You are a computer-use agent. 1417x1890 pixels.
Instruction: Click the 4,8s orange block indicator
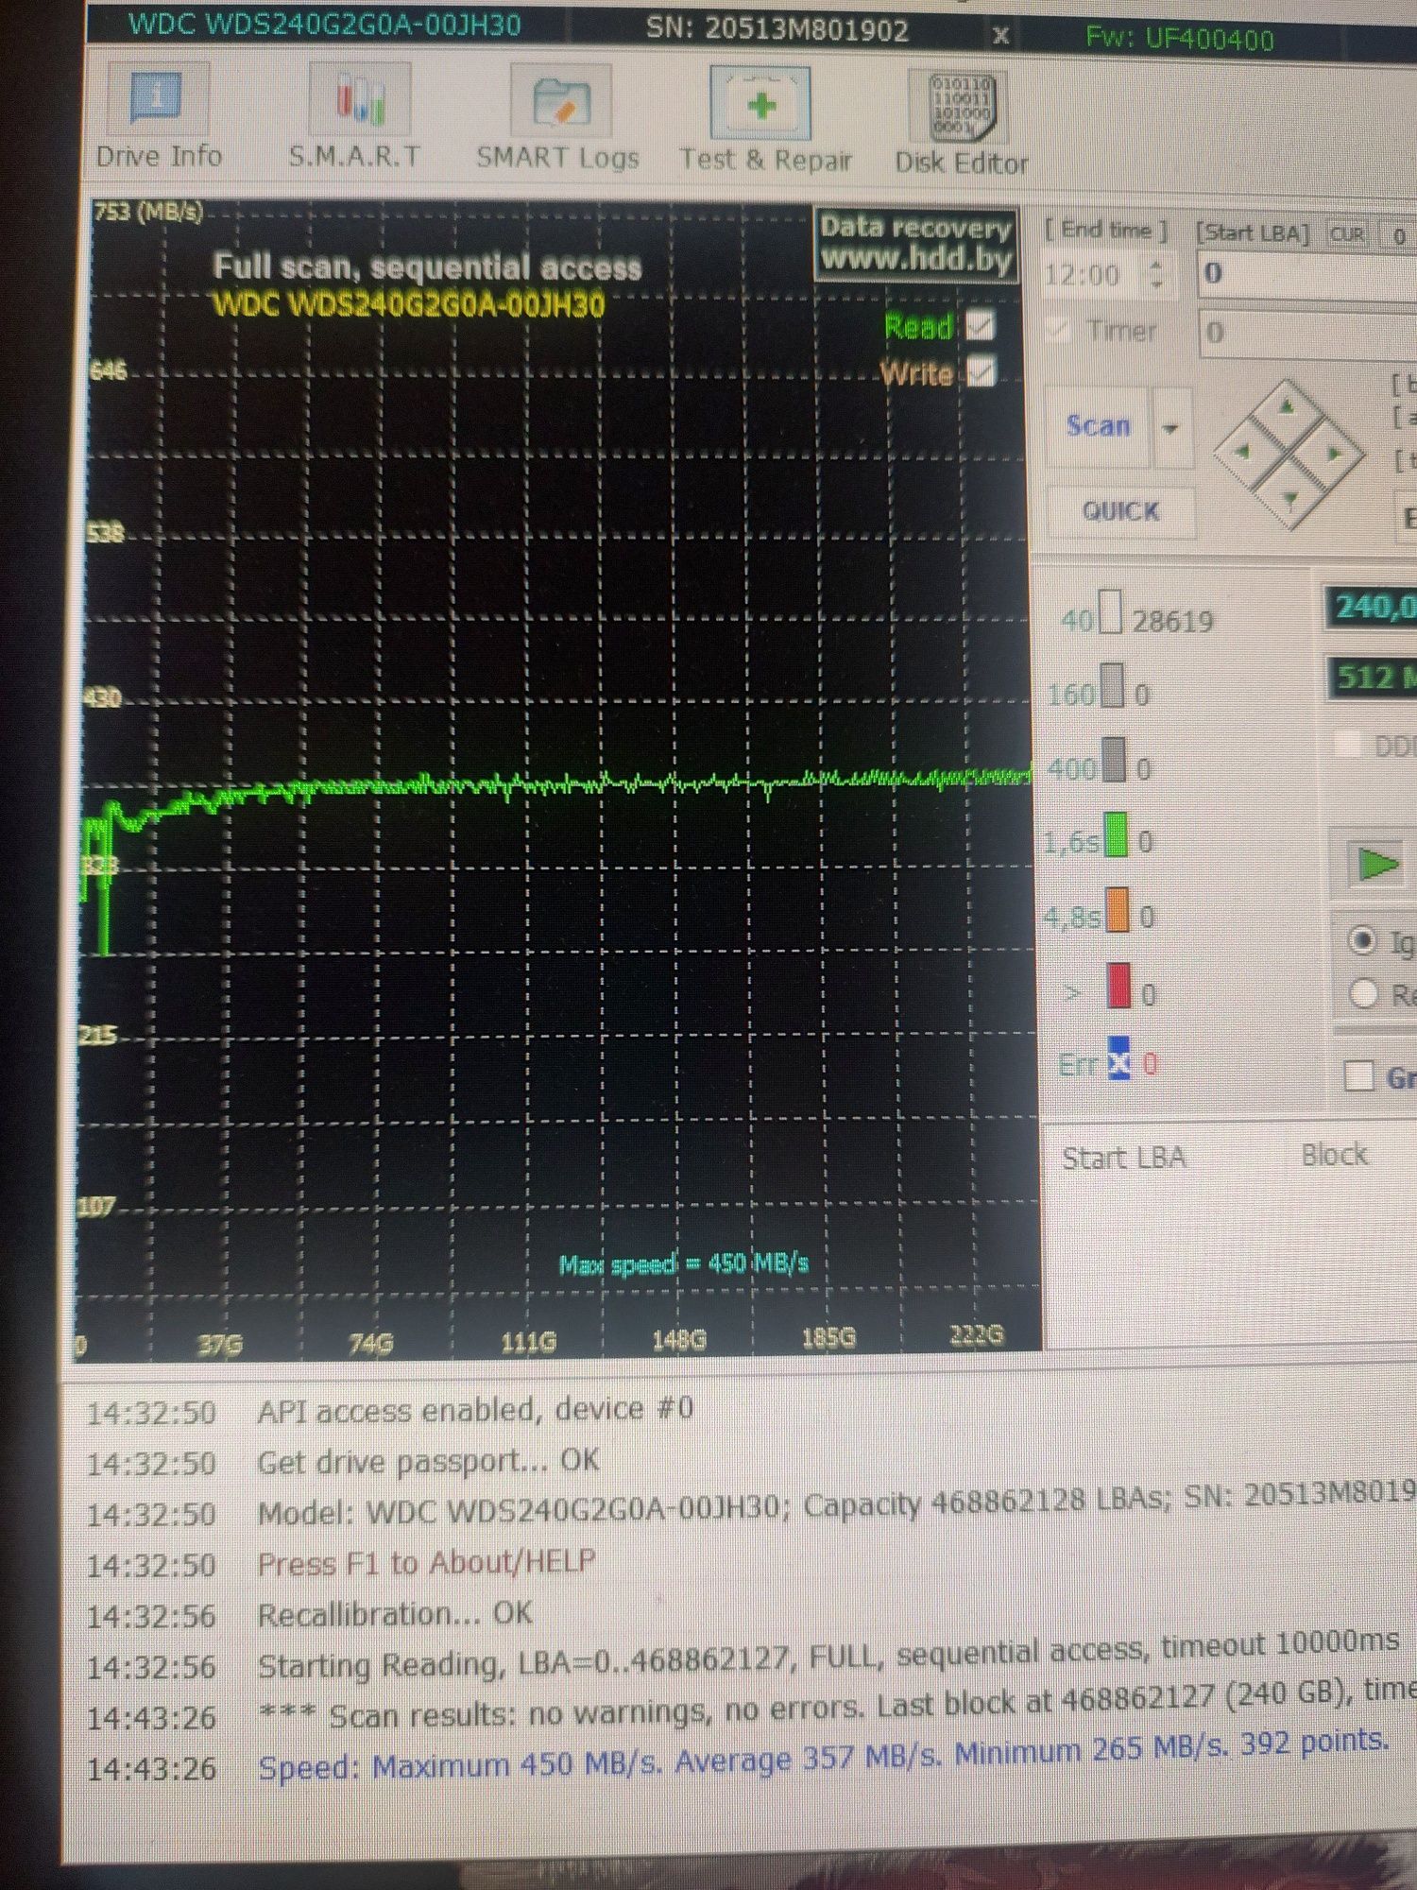point(1118,909)
